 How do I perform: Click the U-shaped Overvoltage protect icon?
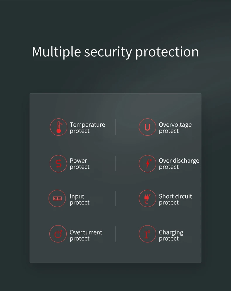pyautogui.click(x=147, y=127)
